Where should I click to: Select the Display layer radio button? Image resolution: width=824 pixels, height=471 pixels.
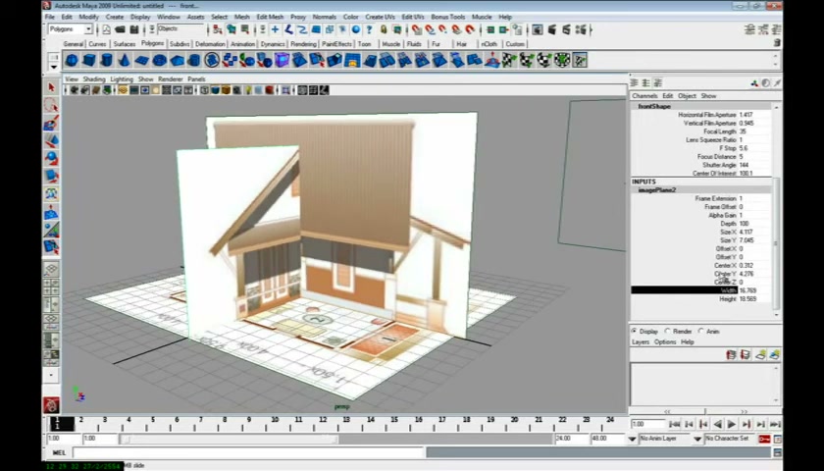point(634,332)
